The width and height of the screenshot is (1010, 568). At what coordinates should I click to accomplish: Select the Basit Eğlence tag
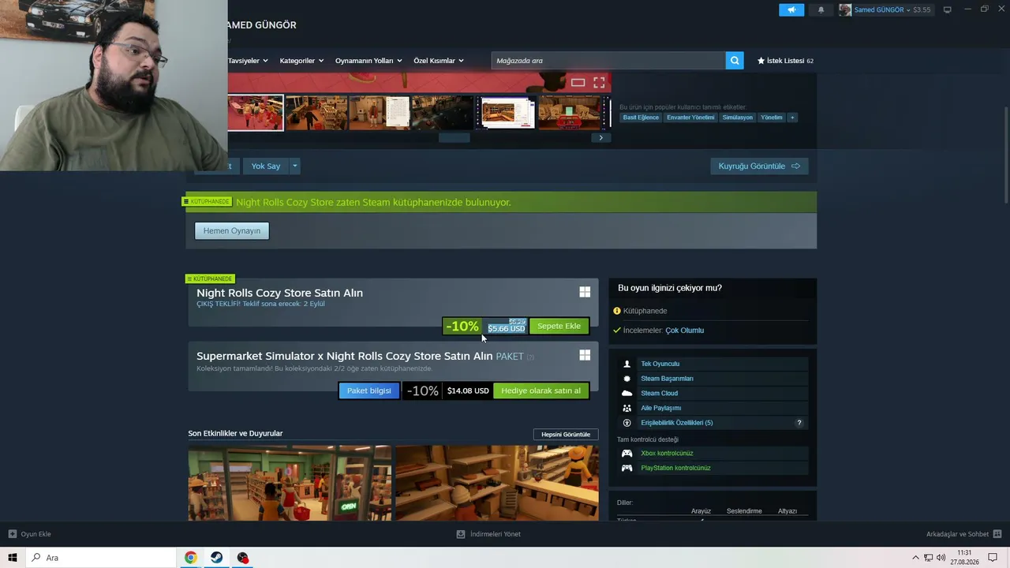(x=641, y=118)
